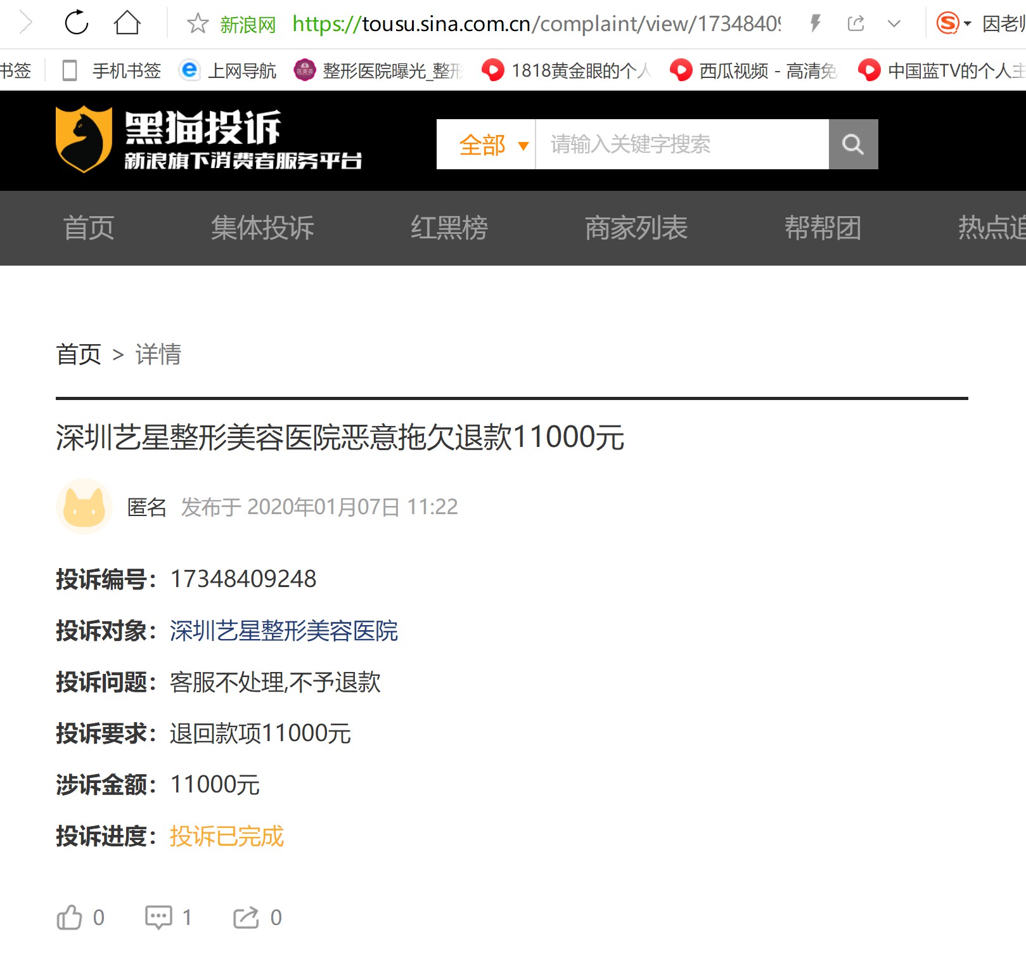
Task: Click the complaint title heading
Action: 340,437
